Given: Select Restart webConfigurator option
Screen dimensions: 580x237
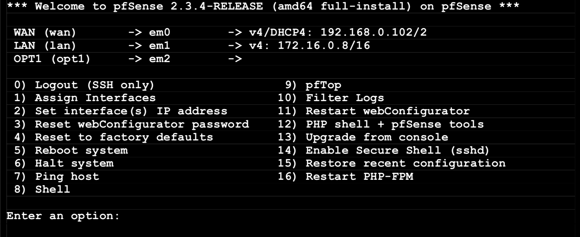Looking at the screenshot, I should click(374, 111).
